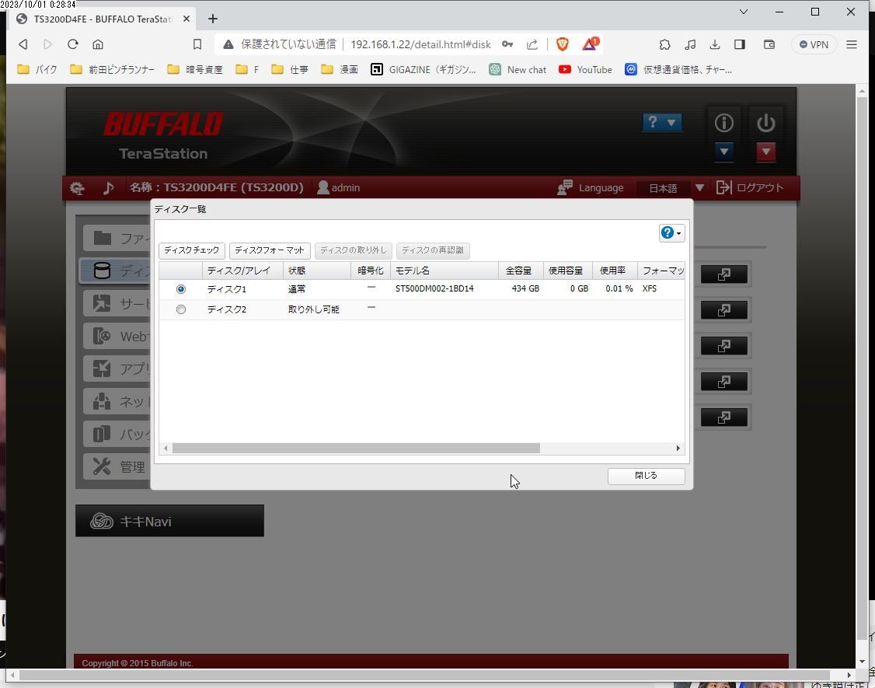Expand the red arrow under power icon

click(765, 152)
